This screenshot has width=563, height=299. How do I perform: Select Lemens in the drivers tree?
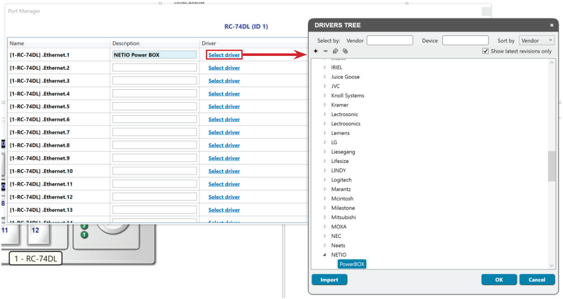tap(340, 133)
